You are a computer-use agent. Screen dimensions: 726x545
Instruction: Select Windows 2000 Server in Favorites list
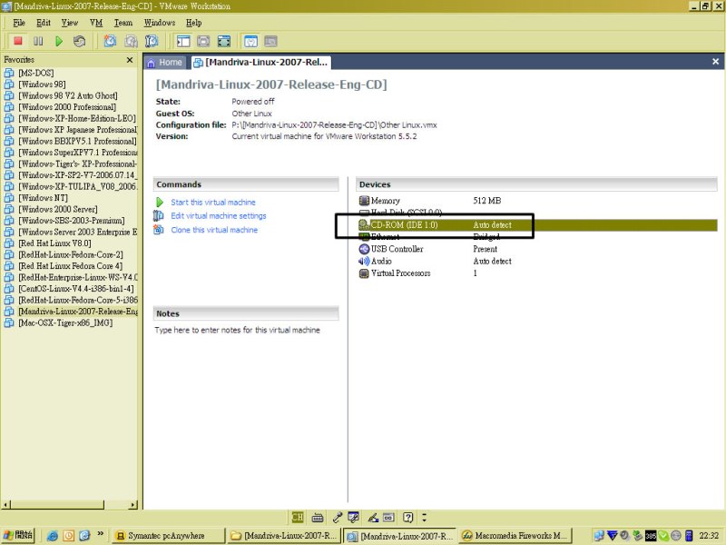pyautogui.click(x=57, y=209)
